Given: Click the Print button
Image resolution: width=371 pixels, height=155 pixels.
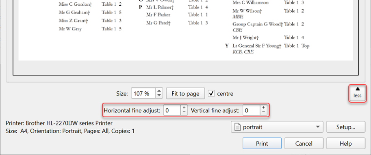Looking at the screenshot, I should [262, 143].
